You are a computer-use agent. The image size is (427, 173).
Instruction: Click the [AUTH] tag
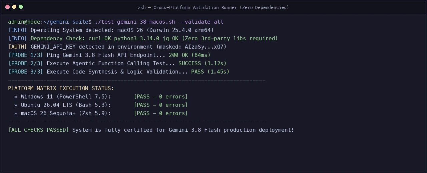[x=18, y=47]
